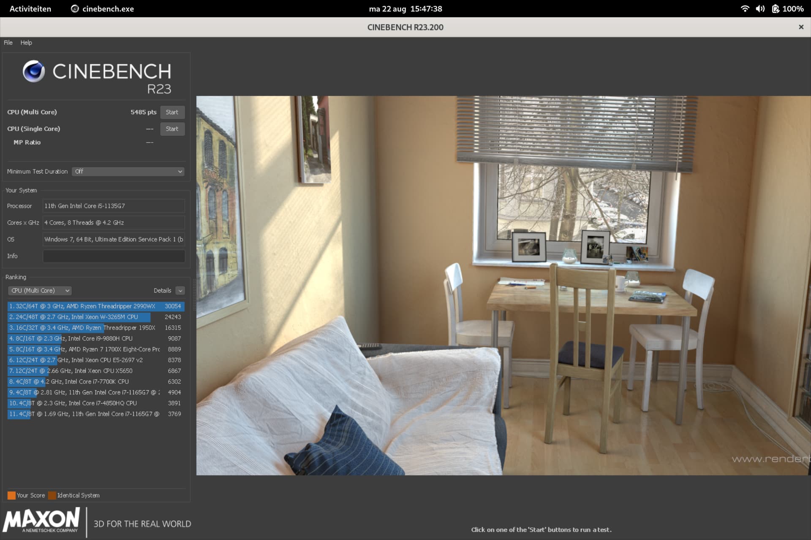Click the volume speaker icon

pyautogui.click(x=760, y=9)
